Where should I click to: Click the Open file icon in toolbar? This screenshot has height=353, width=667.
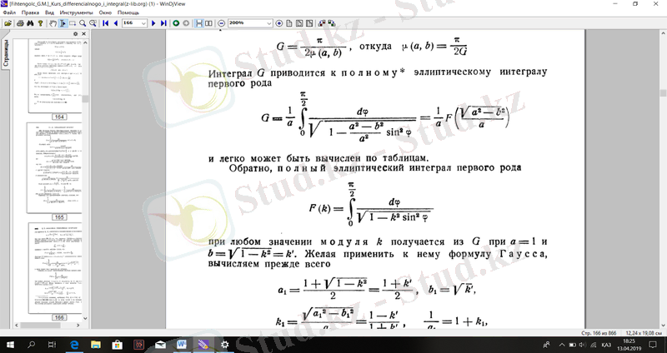click(8, 23)
